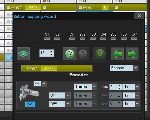Click the grey paste clipboard icon
The height and width of the screenshot is (120, 150).
[x=82, y=54]
